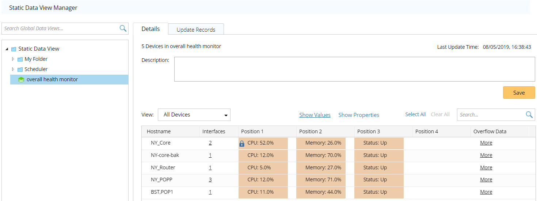This screenshot has height=201, width=537.
Task: Select the overall health monitor tree item
Action: click(52, 79)
